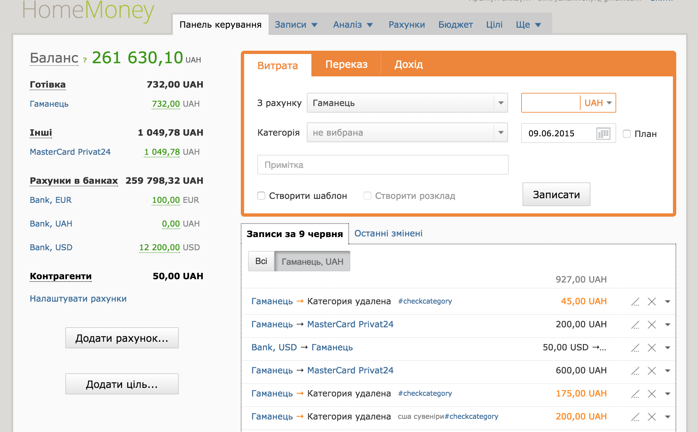
Task: Filter records by Всі
Action: click(x=261, y=261)
